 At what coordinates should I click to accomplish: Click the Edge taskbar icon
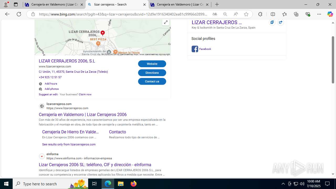point(108,184)
